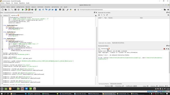Undock the editor pane
Viewport: 170px width, 95px height.
pyautogui.click(x=95, y=13)
